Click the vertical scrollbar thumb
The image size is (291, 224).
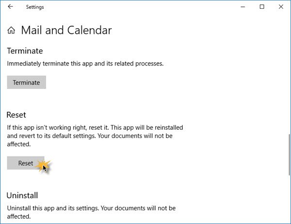coord(290,155)
